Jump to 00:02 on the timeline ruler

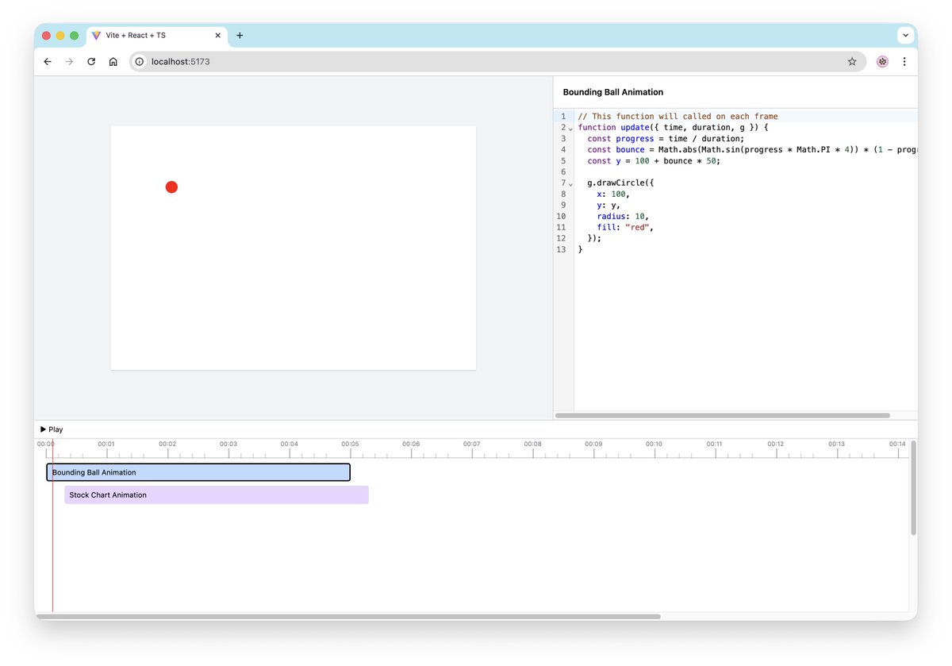tap(167, 445)
